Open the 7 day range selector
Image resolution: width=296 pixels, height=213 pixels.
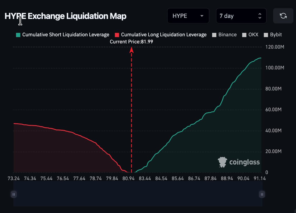pyautogui.click(x=241, y=16)
